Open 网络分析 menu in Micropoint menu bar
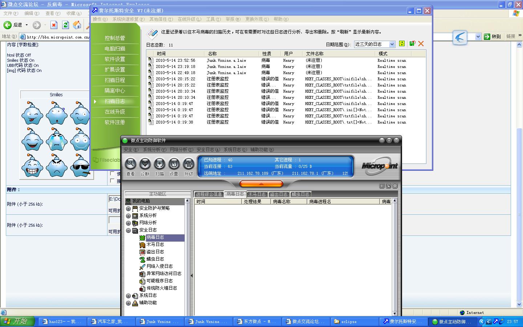Screen dimensions: 523x327 (x=181, y=150)
